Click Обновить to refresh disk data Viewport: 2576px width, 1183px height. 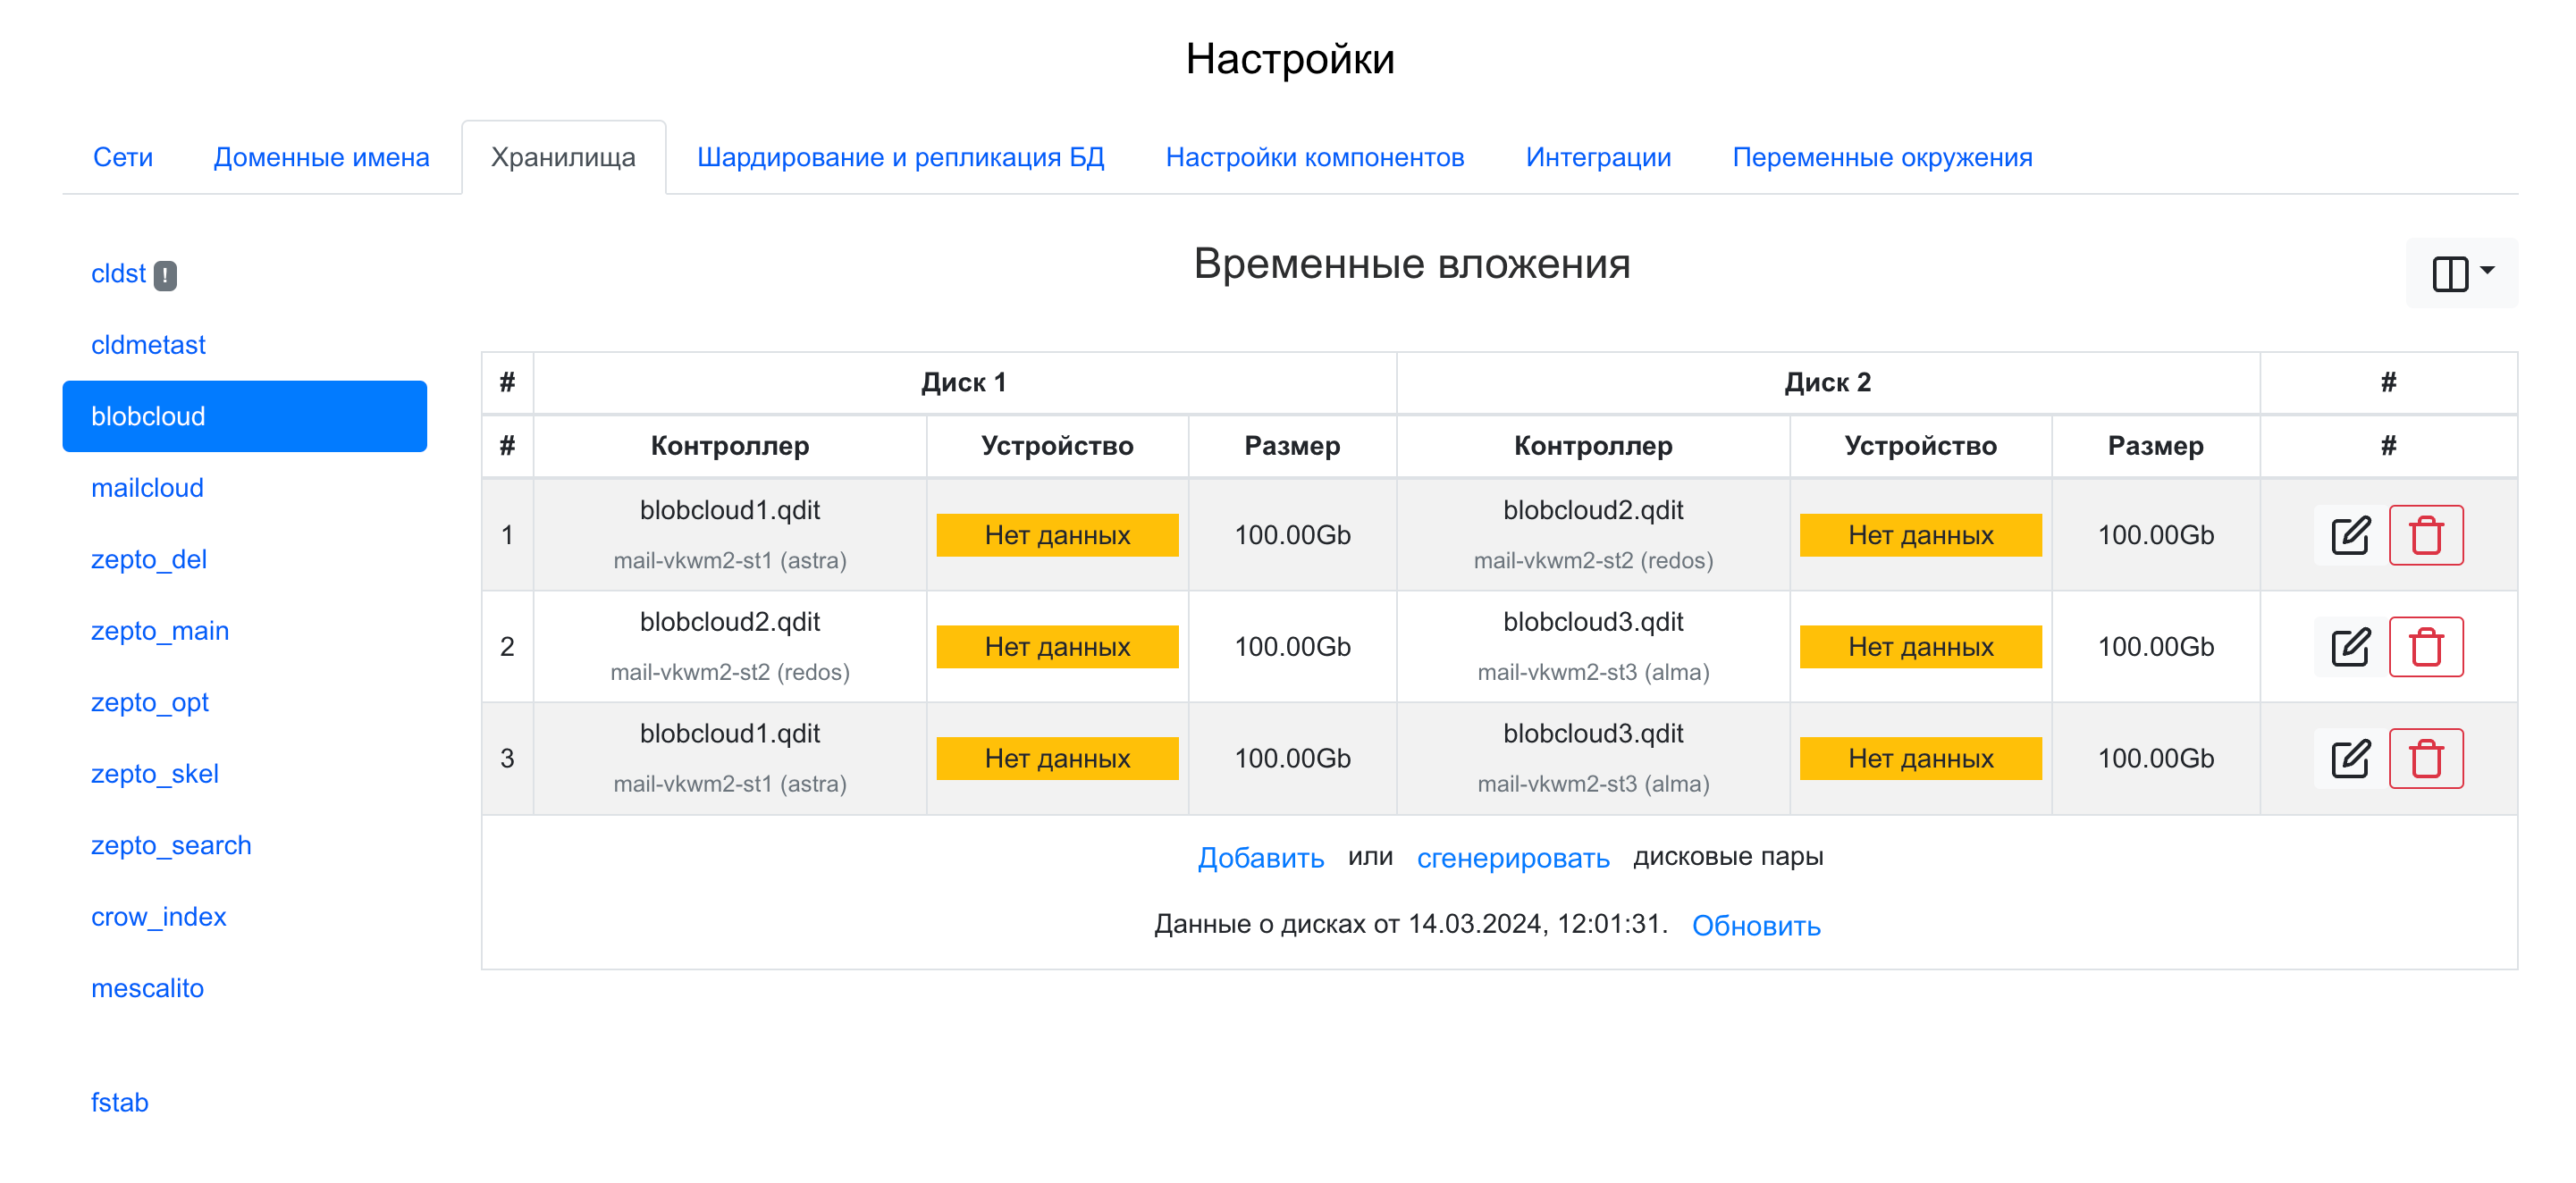coord(1755,926)
